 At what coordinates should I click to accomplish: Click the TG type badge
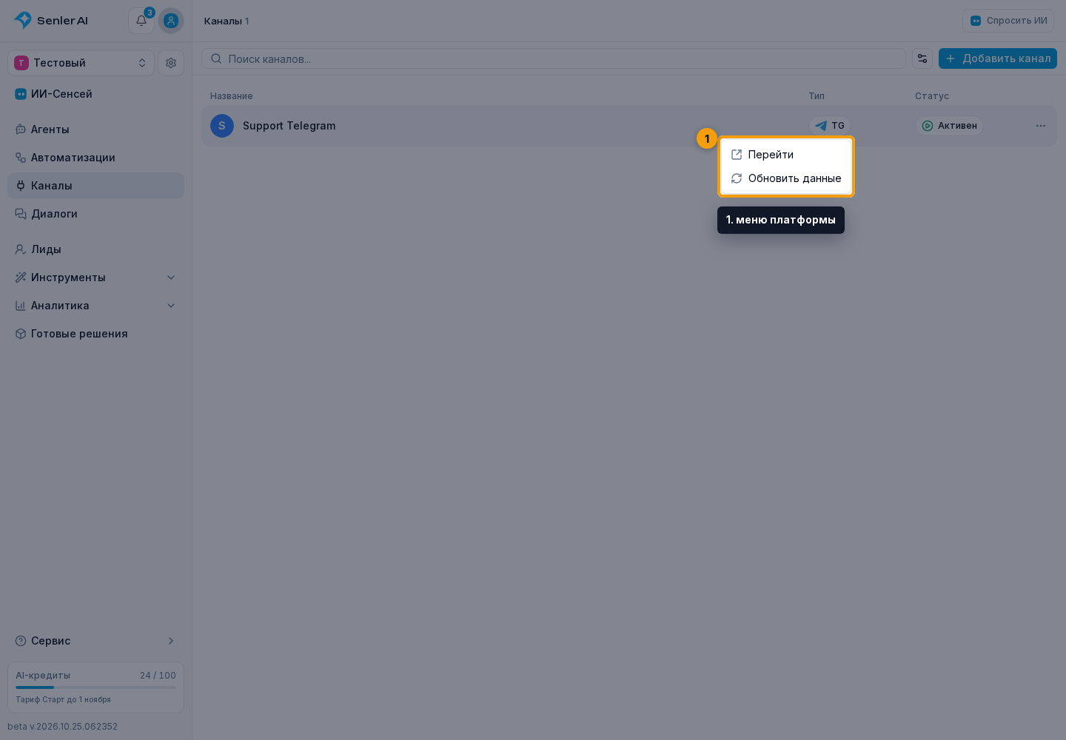pyautogui.click(x=830, y=126)
